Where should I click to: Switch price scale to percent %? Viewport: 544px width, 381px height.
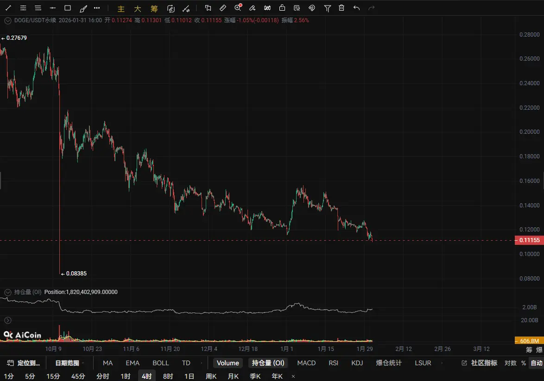pos(524,363)
